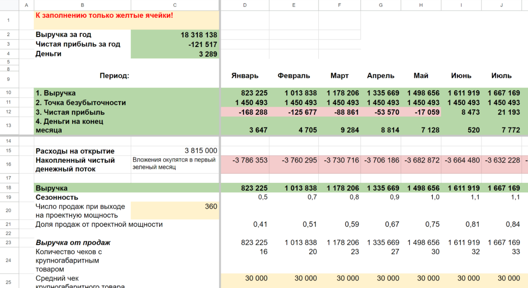
Task: Select column D header
Action: point(245,5)
